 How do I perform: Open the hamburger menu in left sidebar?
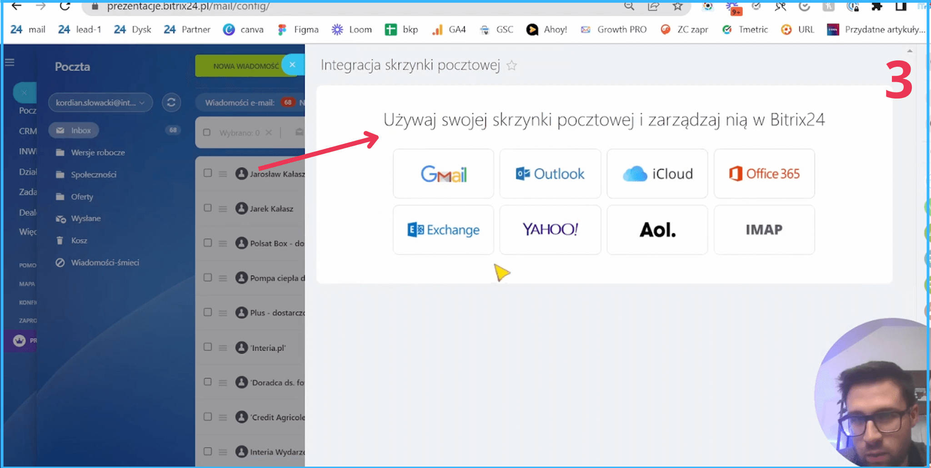point(10,63)
